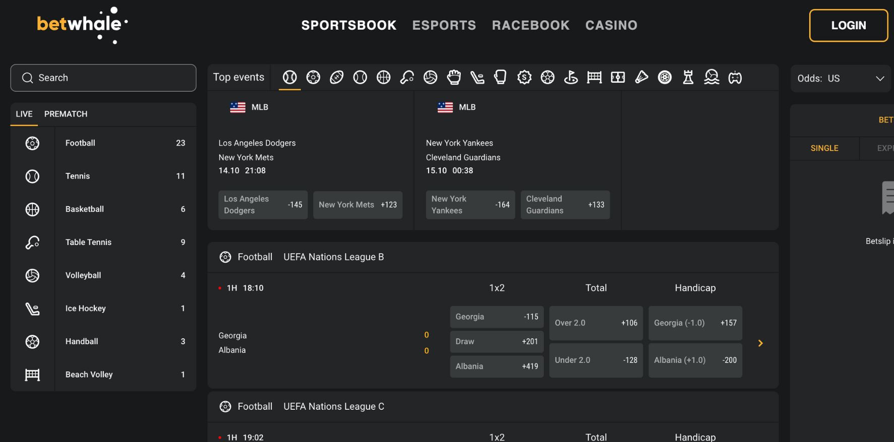The width and height of the screenshot is (894, 442).
Task: Navigate to the CASINO section
Action: (x=612, y=25)
